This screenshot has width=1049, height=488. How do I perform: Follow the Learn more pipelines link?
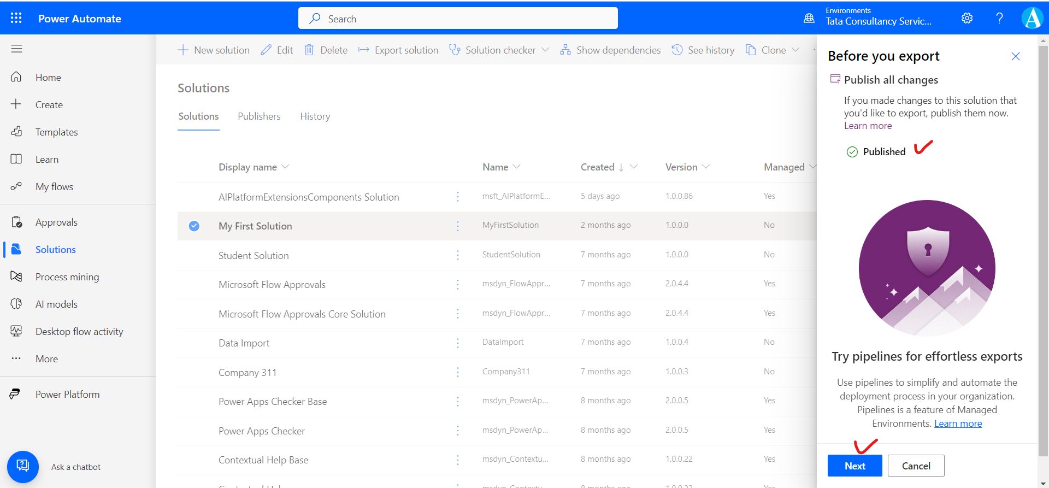click(x=958, y=424)
